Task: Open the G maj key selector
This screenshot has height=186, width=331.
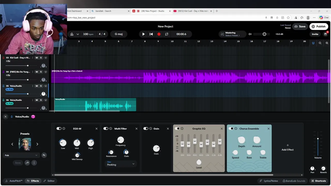Action: click(x=119, y=34)
